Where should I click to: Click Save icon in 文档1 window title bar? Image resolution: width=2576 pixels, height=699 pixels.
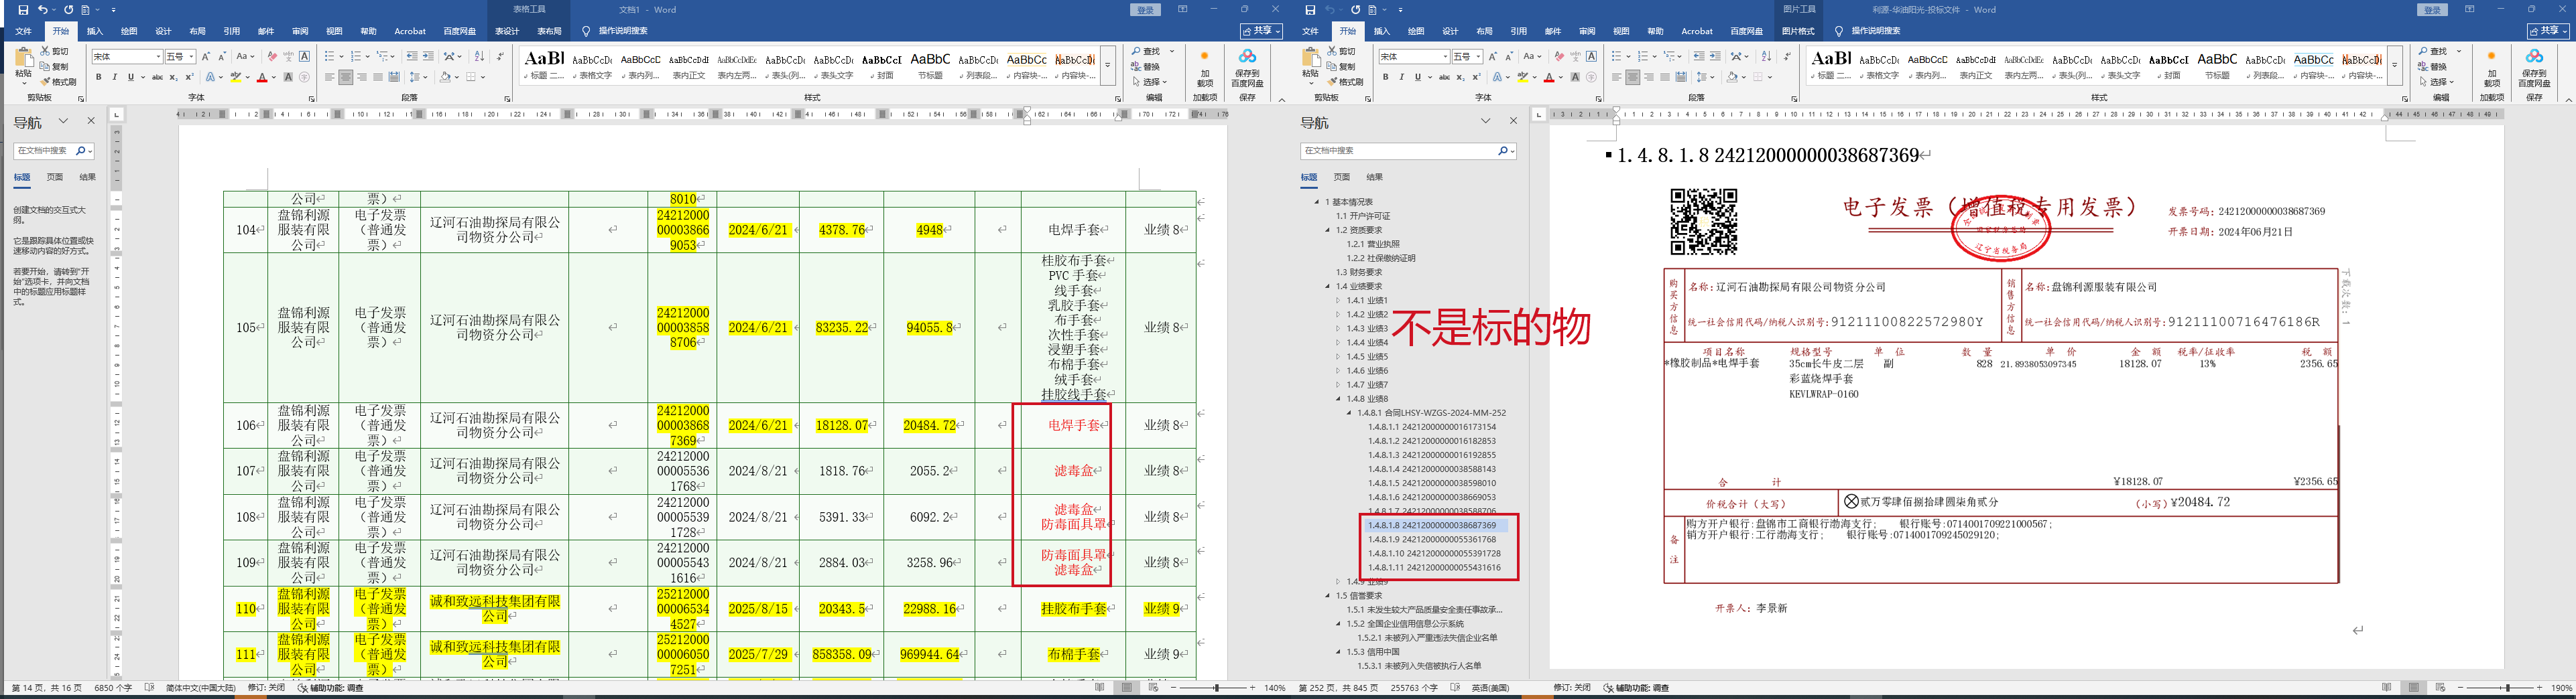23,10
